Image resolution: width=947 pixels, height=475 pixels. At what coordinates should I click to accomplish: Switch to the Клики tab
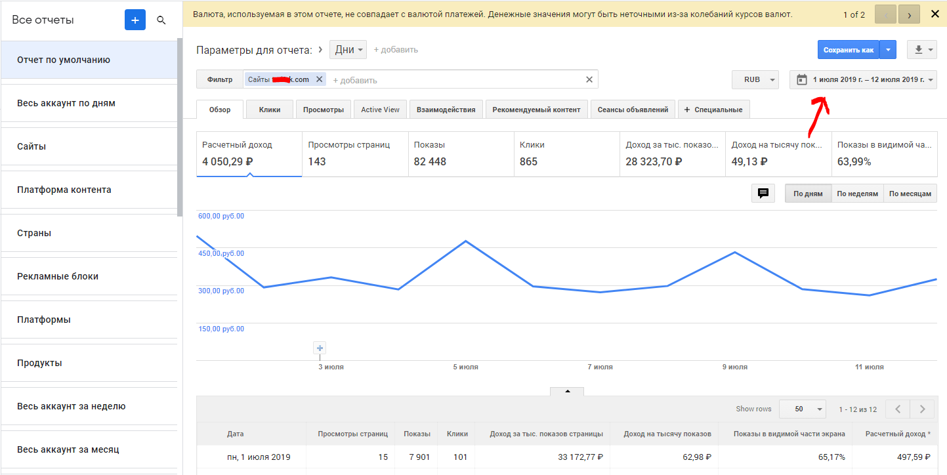click(x=269, y=110)
